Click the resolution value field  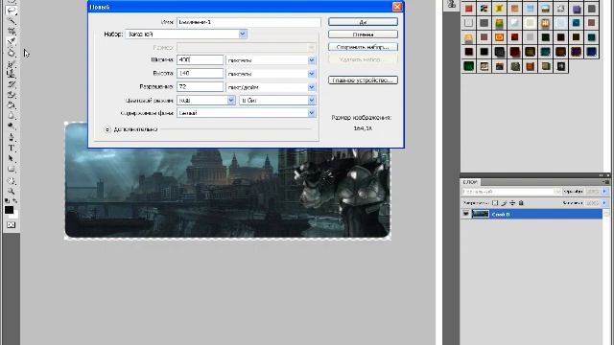tap(201, 86)
